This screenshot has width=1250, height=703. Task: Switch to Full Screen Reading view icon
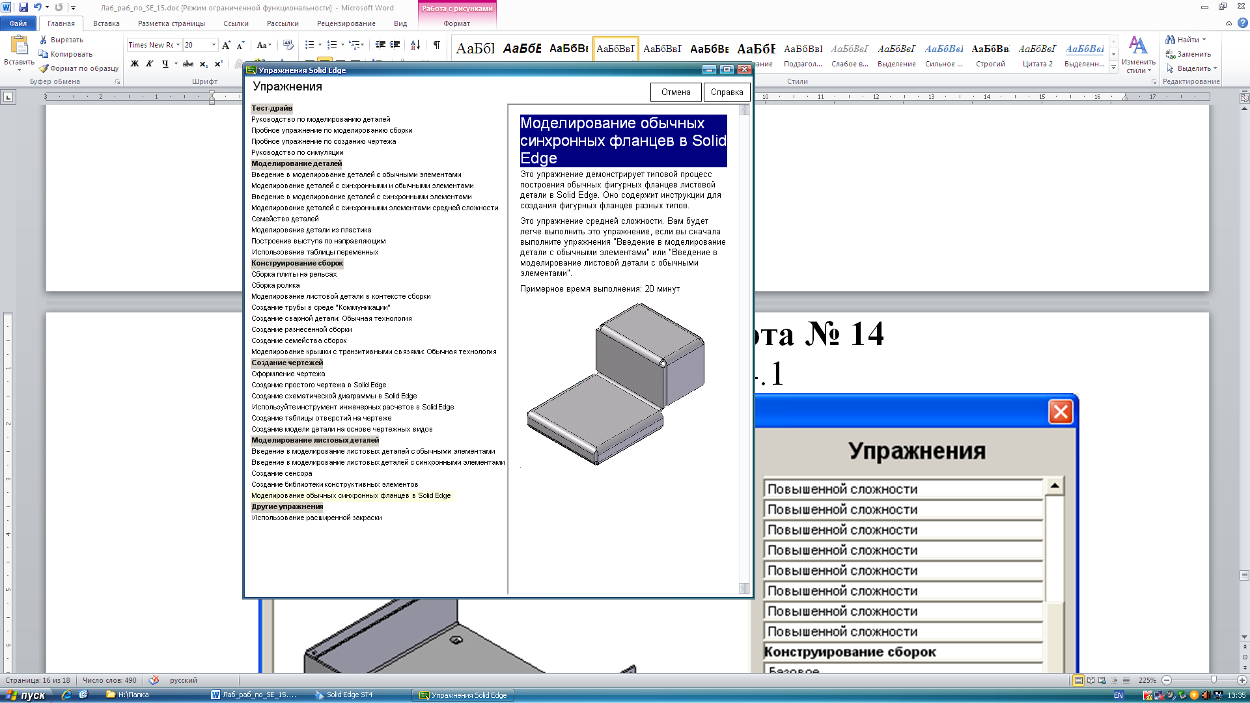(1090, 680)
